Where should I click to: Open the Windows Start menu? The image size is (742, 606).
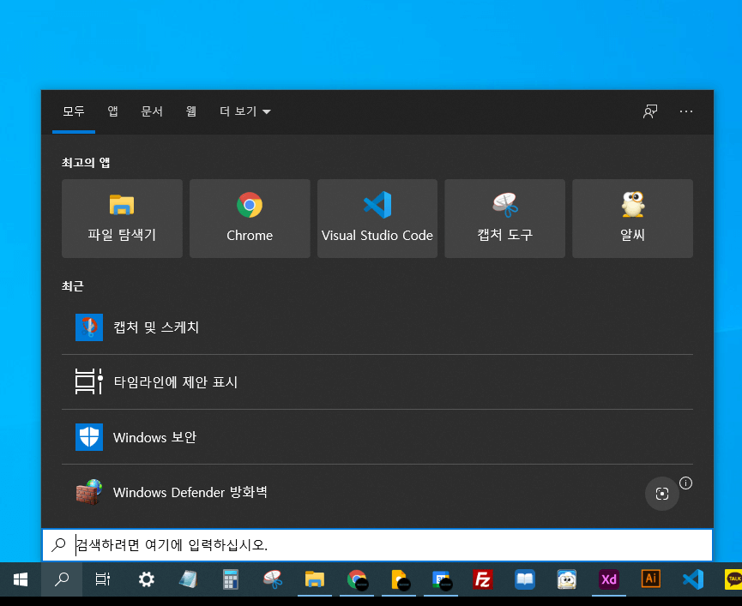point(21,579)
